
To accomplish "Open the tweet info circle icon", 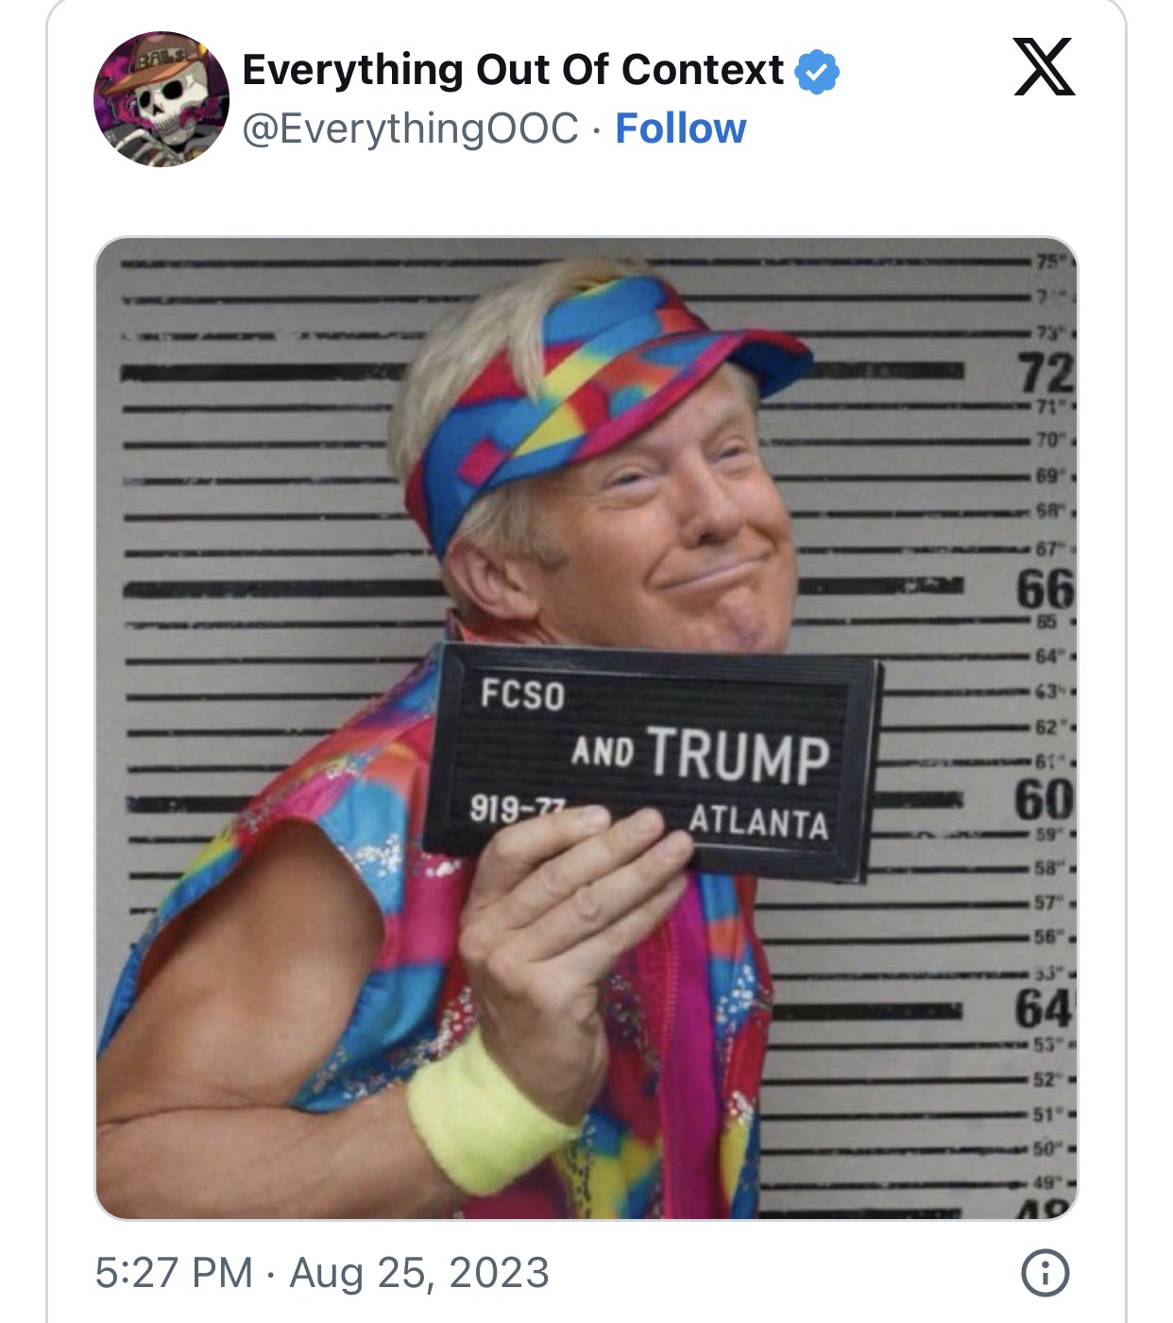I will pyautogui.click(x=1045, y=1272).
